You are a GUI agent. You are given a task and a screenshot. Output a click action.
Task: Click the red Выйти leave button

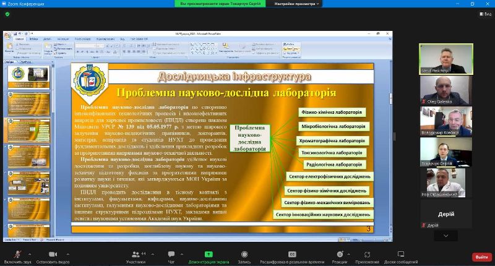[x=482, y=257]
